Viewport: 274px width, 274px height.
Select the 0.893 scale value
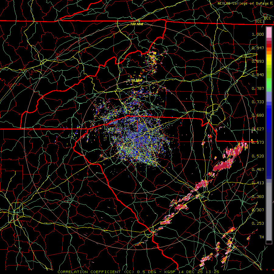pyautogui.click(x=258, y=61)
